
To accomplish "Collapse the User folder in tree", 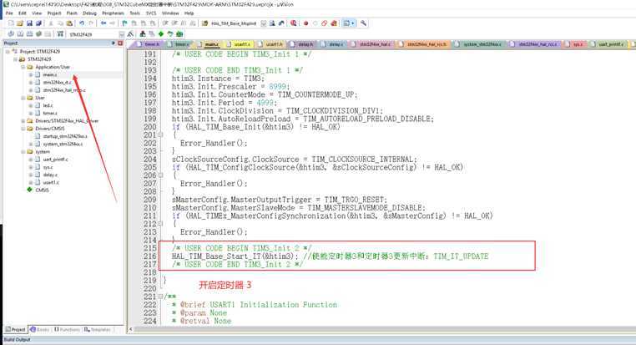I will [x=23, y=98].
